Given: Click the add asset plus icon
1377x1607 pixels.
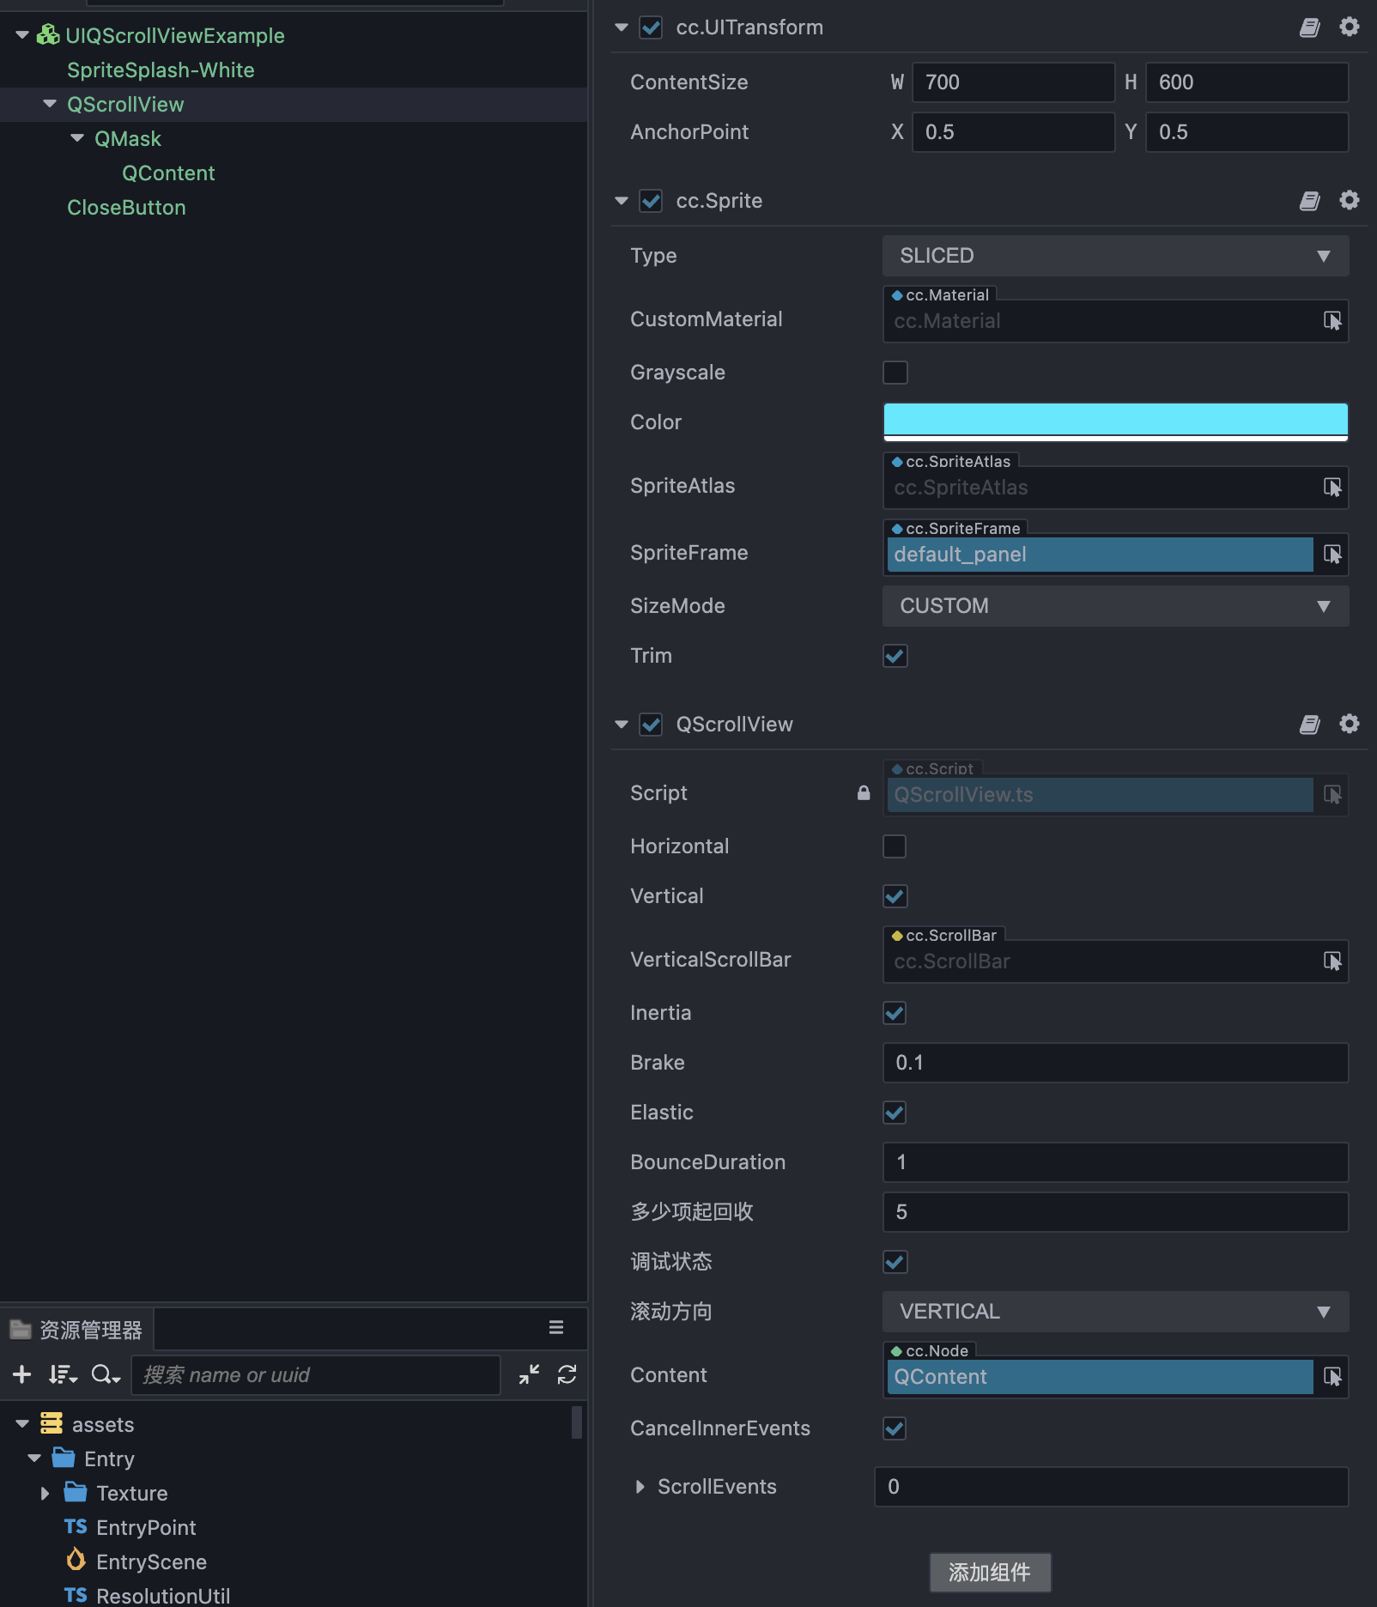Looking at the screenshot, I should (22, 1374).
